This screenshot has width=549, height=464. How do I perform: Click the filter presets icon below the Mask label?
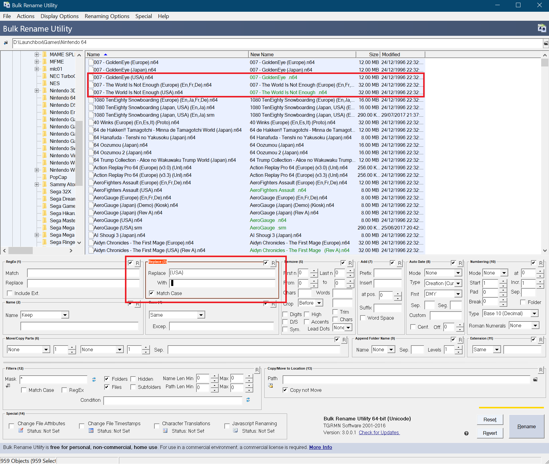[8, 386]
